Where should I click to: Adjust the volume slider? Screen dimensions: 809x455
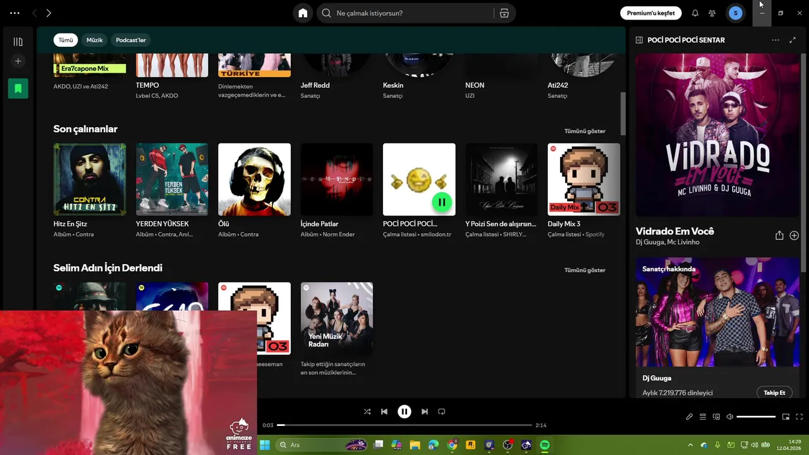click(756, 416)
